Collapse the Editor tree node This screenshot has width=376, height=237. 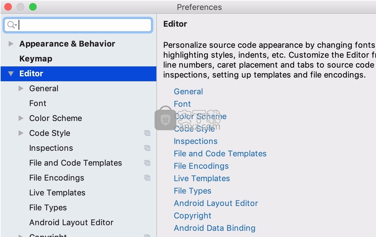11,74
